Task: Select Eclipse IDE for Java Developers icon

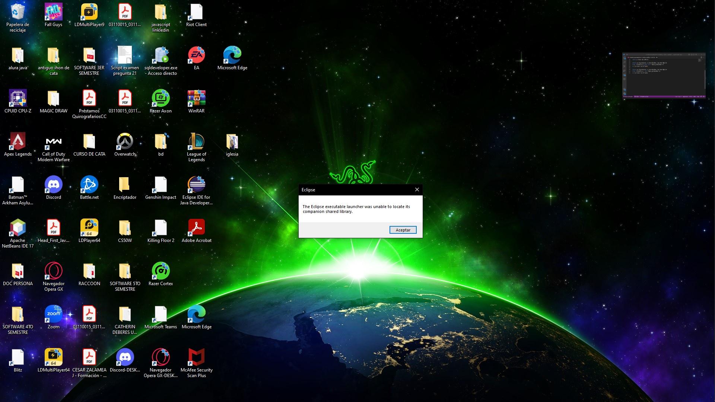Action: coord(196,190)
